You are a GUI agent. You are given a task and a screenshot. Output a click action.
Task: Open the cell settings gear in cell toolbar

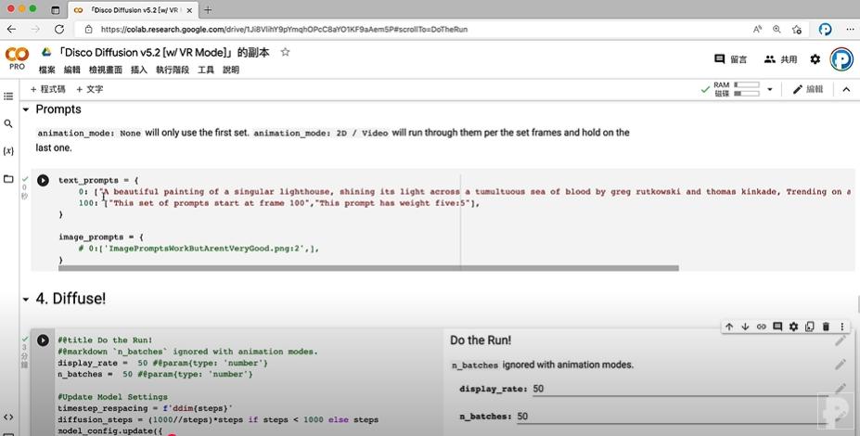coord(793,327)
